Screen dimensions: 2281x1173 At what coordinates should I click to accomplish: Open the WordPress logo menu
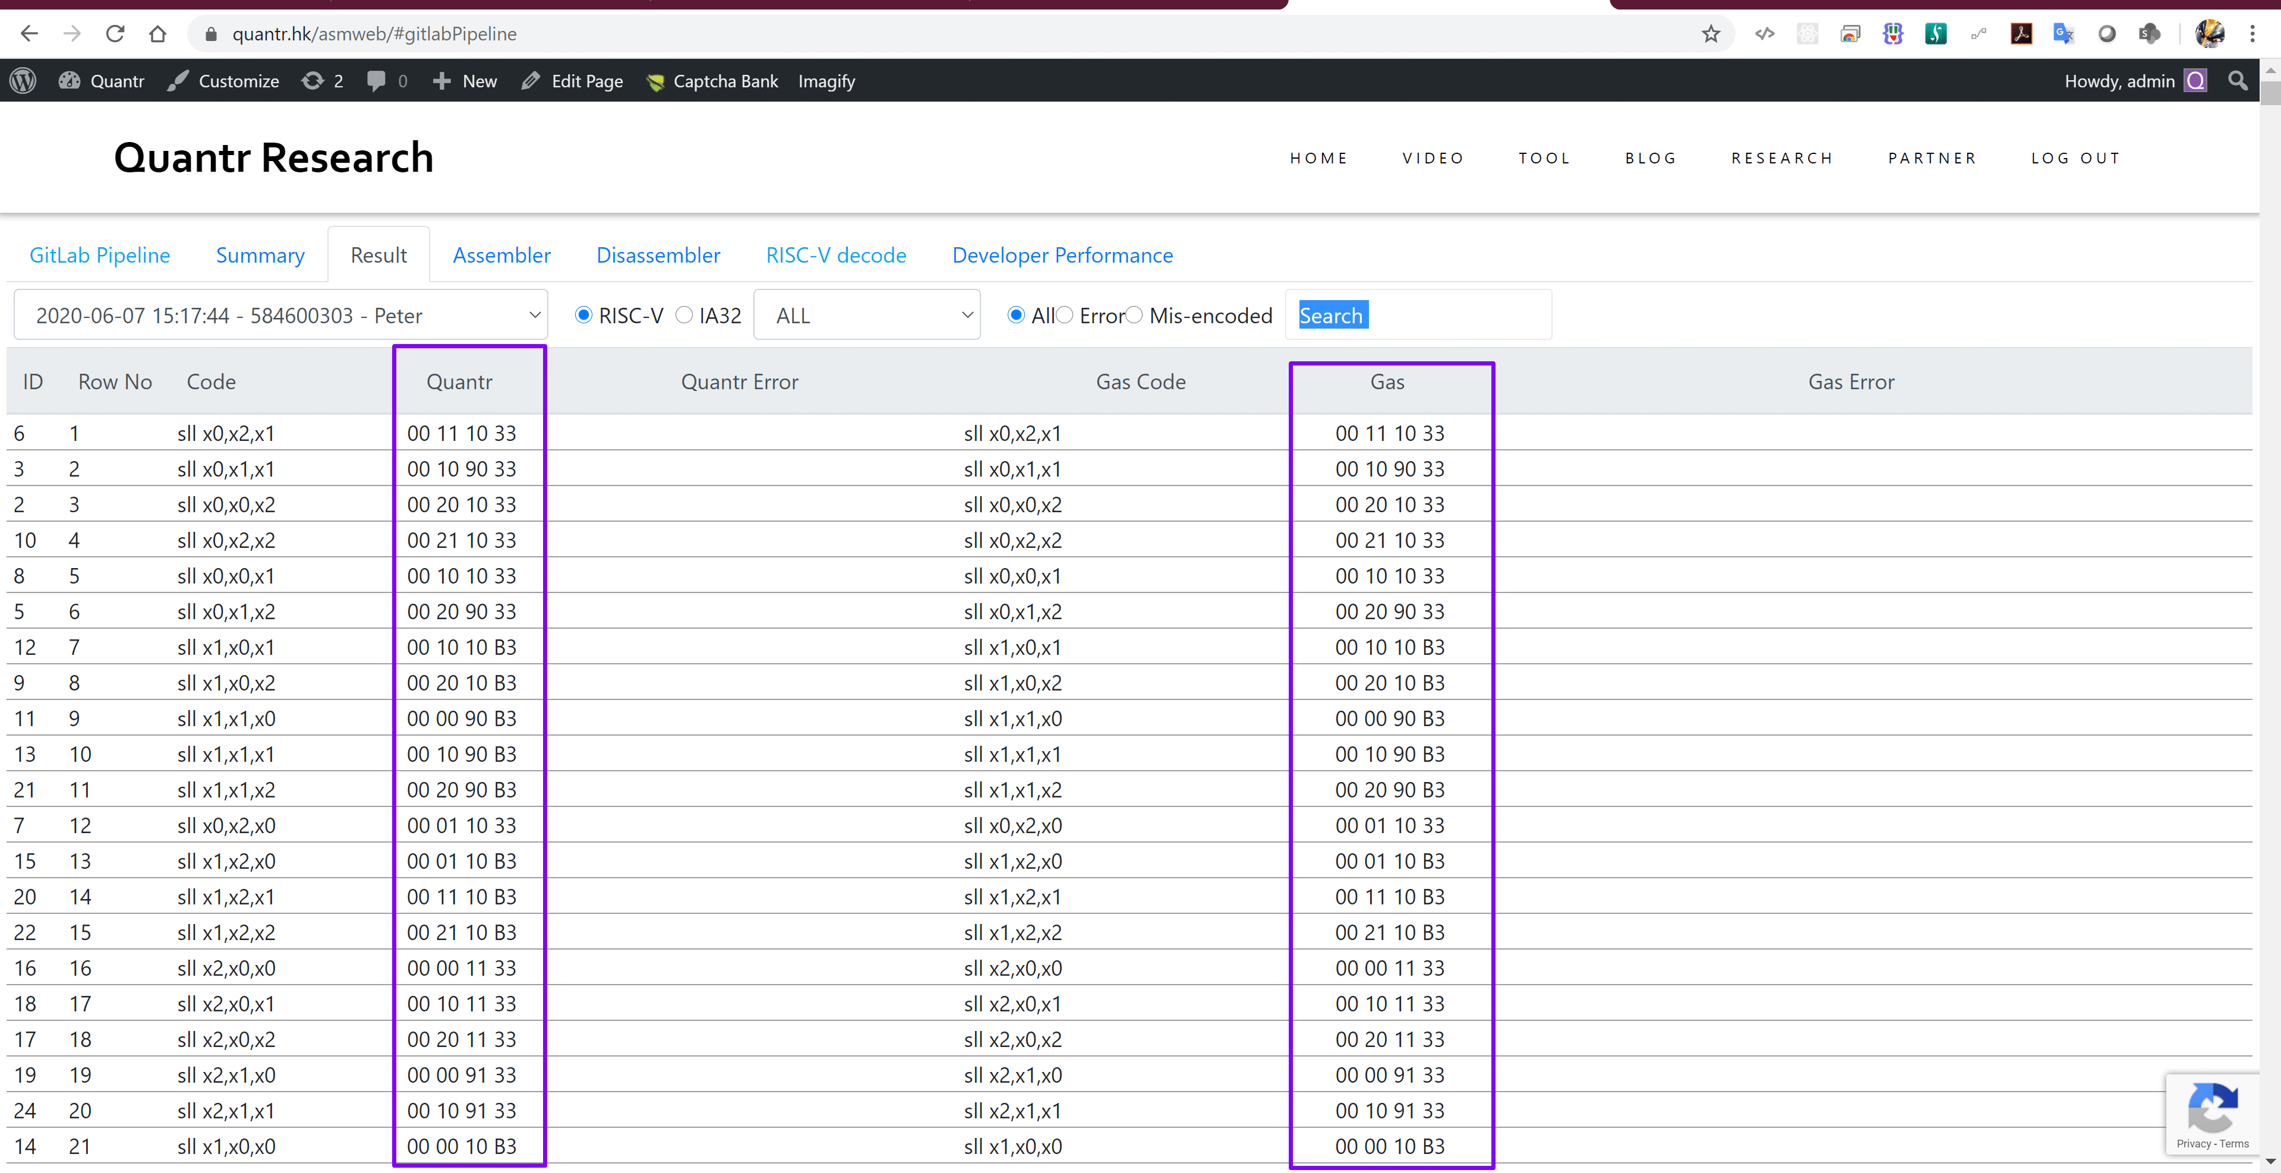(x=23, y=81)
